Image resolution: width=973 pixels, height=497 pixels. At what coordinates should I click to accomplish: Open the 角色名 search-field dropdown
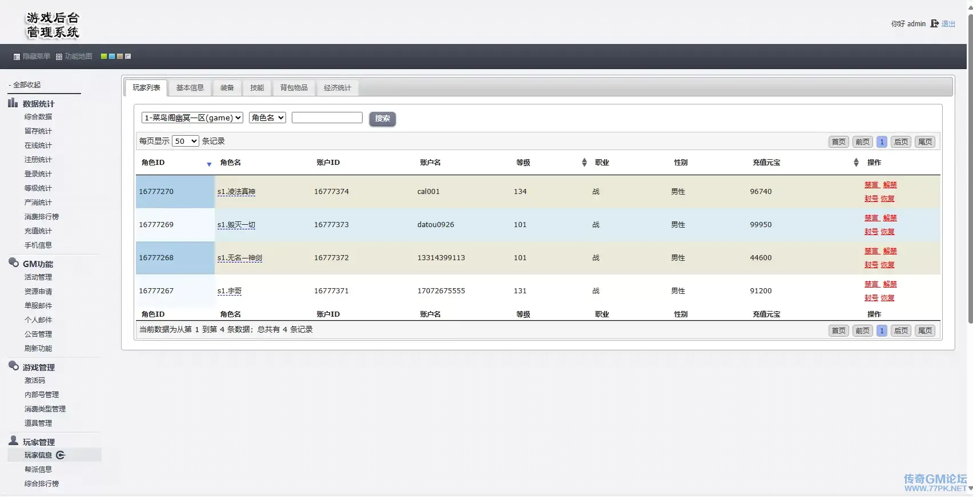point(267,118)
